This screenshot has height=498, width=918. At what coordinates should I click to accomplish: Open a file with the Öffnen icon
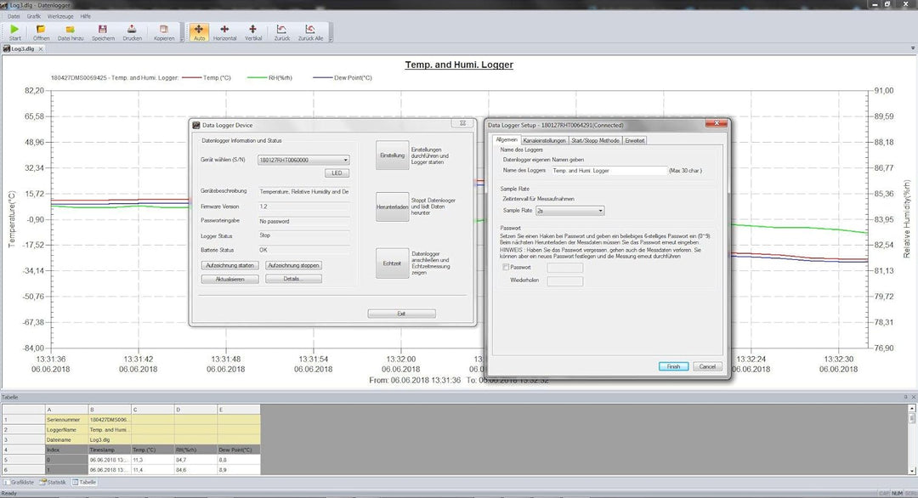(x=41, y=31)
